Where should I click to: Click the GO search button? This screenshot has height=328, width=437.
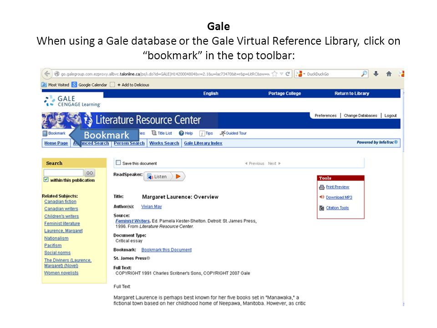(x=90, y=173)
